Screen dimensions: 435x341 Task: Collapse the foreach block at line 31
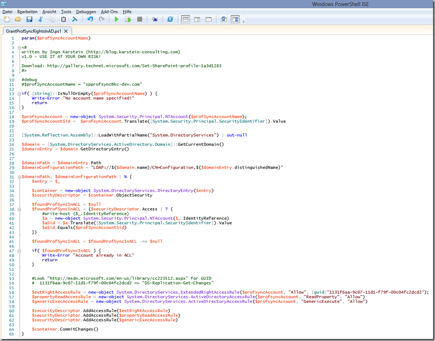point(19,177)
